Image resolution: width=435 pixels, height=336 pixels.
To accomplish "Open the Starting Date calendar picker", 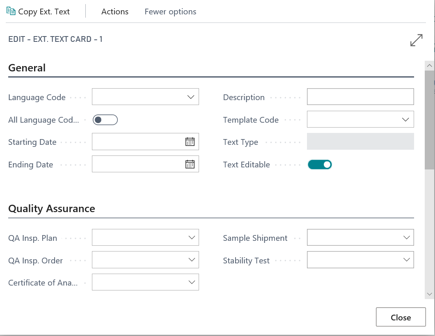I will [x=190, y=142].
